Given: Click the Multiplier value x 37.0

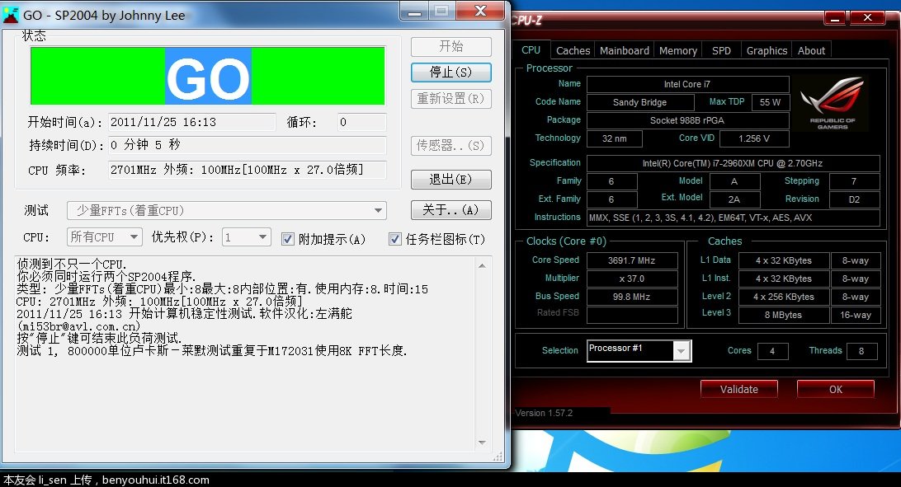Looking at the screenshot, I should click(x=631, y=279).
